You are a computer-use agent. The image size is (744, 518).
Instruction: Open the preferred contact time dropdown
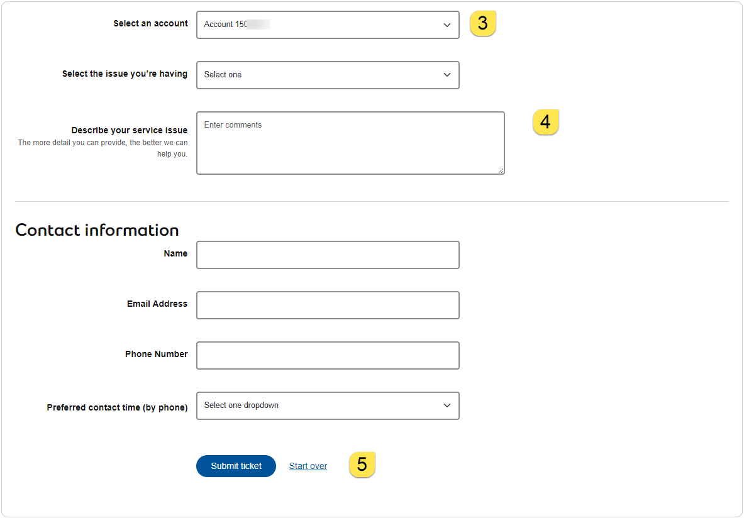(x=327, y=405)
